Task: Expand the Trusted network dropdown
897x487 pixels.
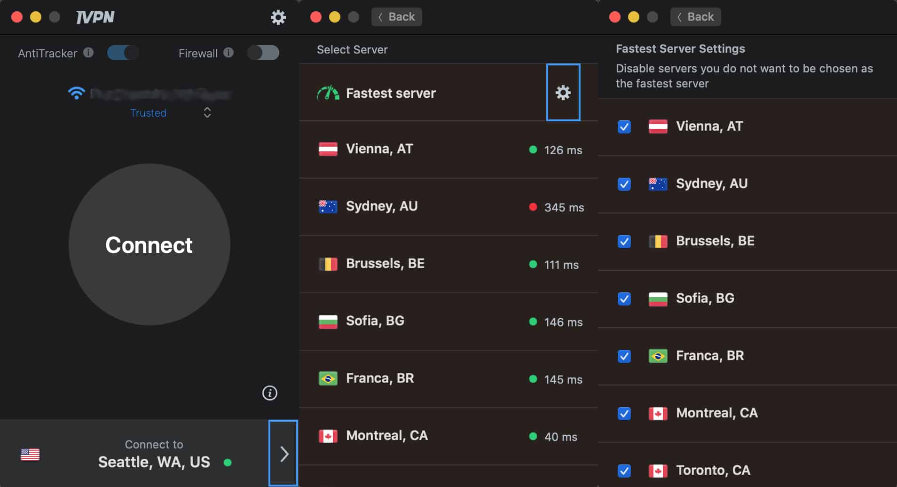Action: click(207, 112)
